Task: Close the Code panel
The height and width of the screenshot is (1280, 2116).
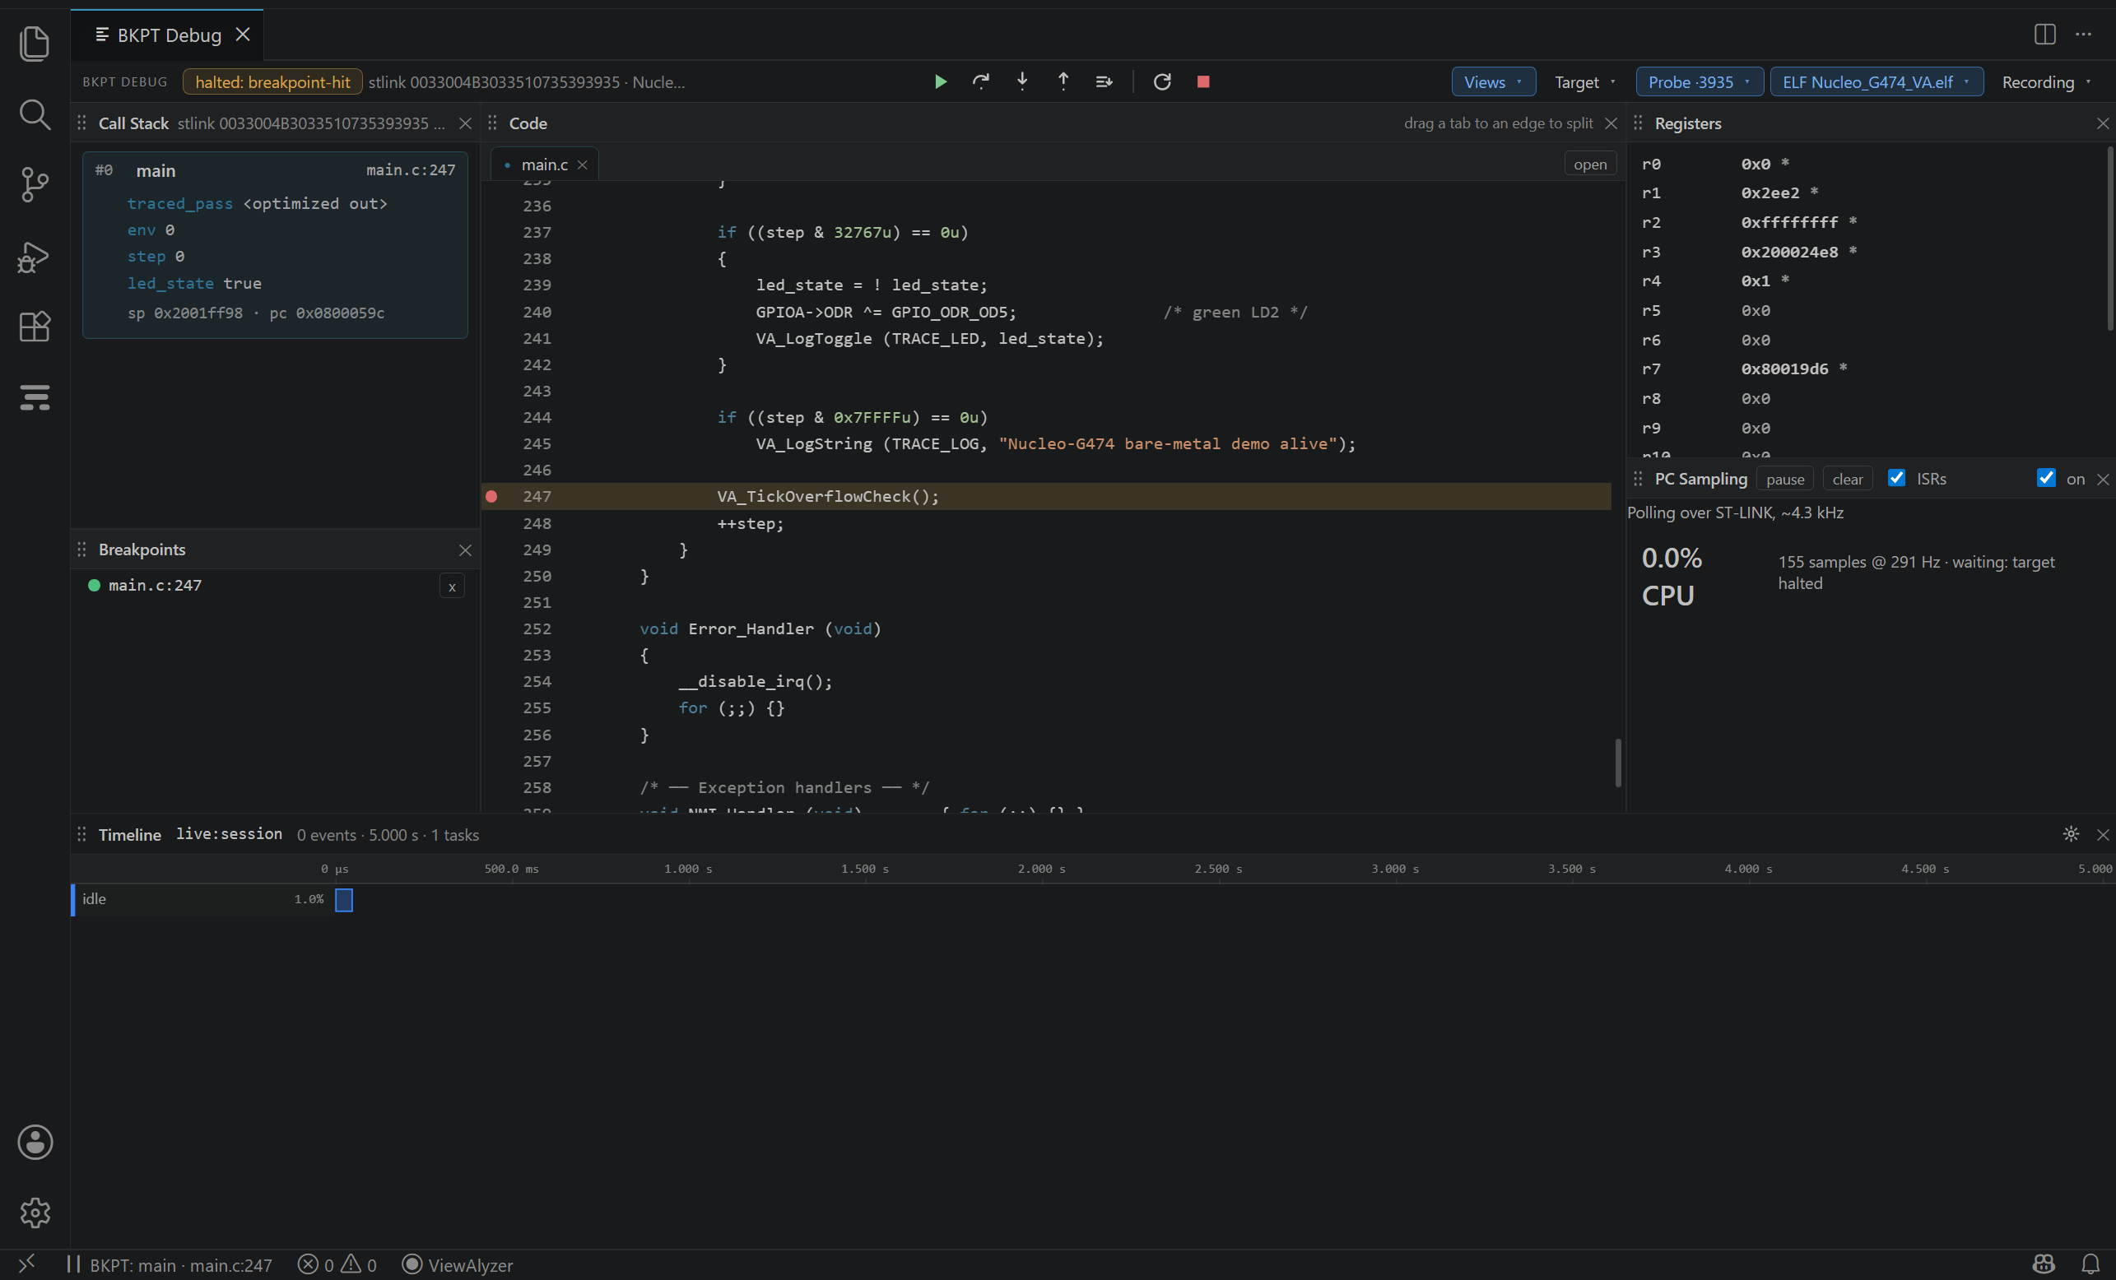Action: coord(1611,123)
